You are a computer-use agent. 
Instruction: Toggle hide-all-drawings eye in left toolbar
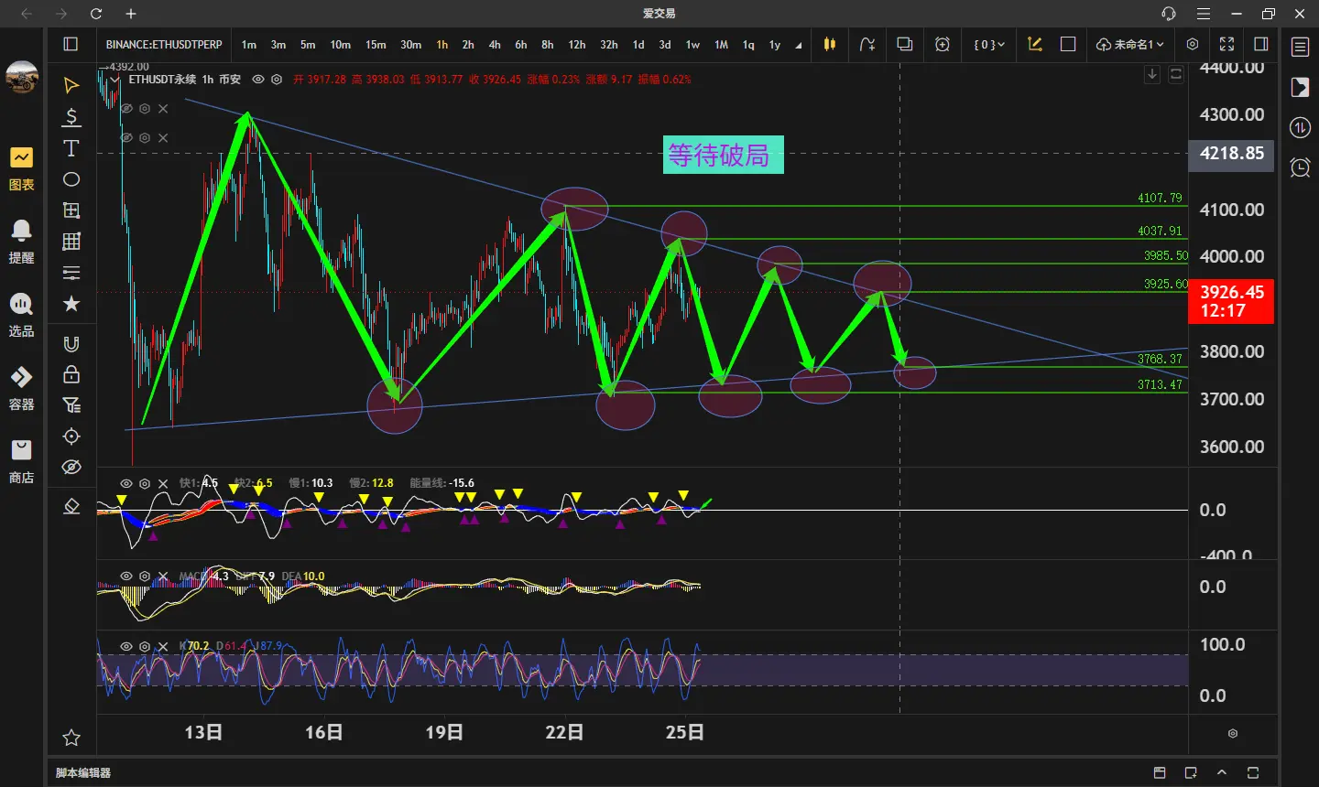(71, 468)
